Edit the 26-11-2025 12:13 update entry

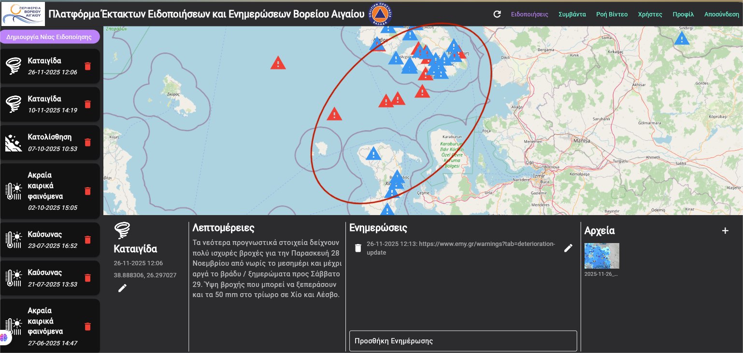[568, 248]
